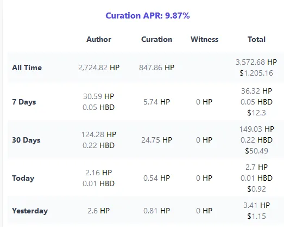Click the 7 Days row label

(24, 102)
